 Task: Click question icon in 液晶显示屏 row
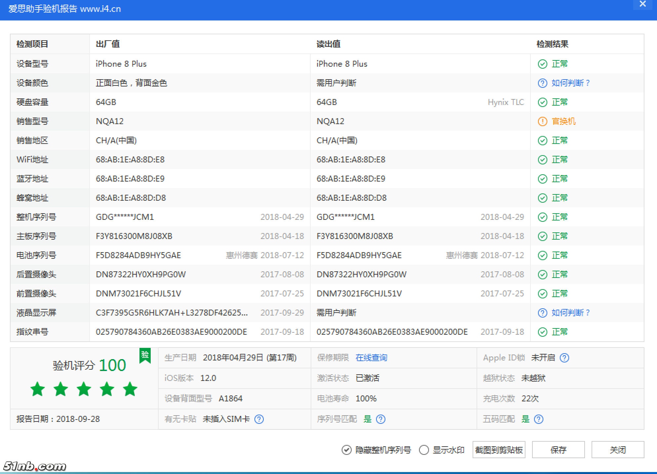[542, 313]
